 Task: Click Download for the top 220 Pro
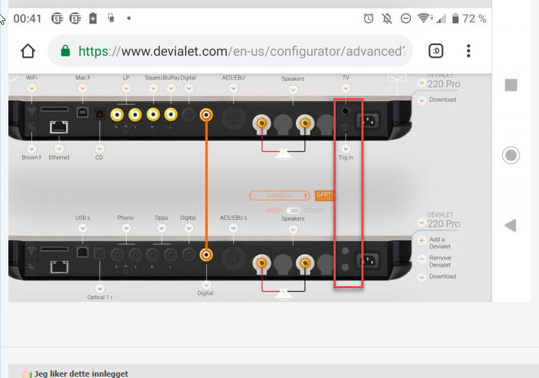pyautogui.click(x=442, y=100)
